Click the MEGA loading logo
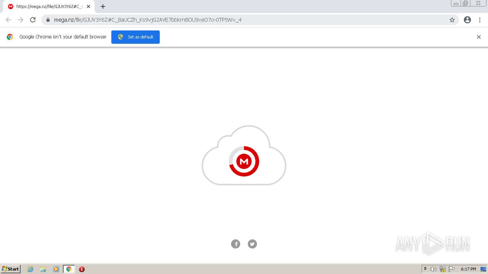Viewport: 488px width, 274px height. coord(244,161)
